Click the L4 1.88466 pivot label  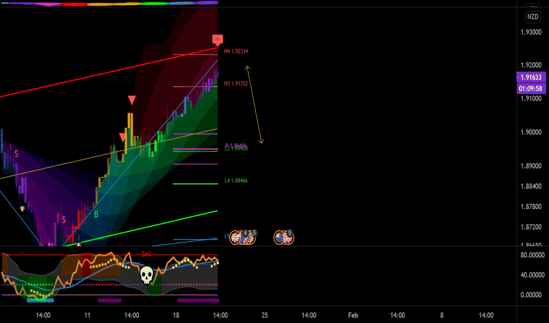tap(236, 180)
